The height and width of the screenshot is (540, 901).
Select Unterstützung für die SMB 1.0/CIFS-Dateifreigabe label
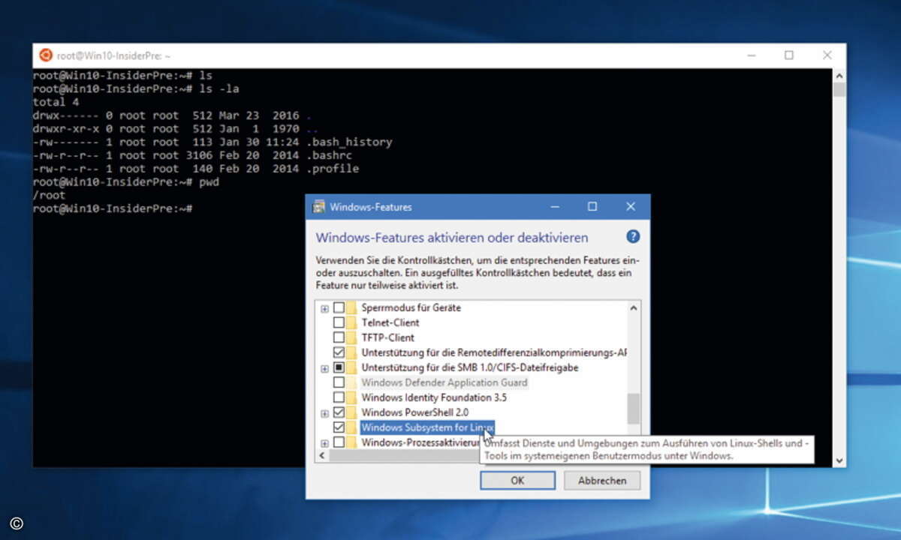pyautogui.click(x=470, y=367)
